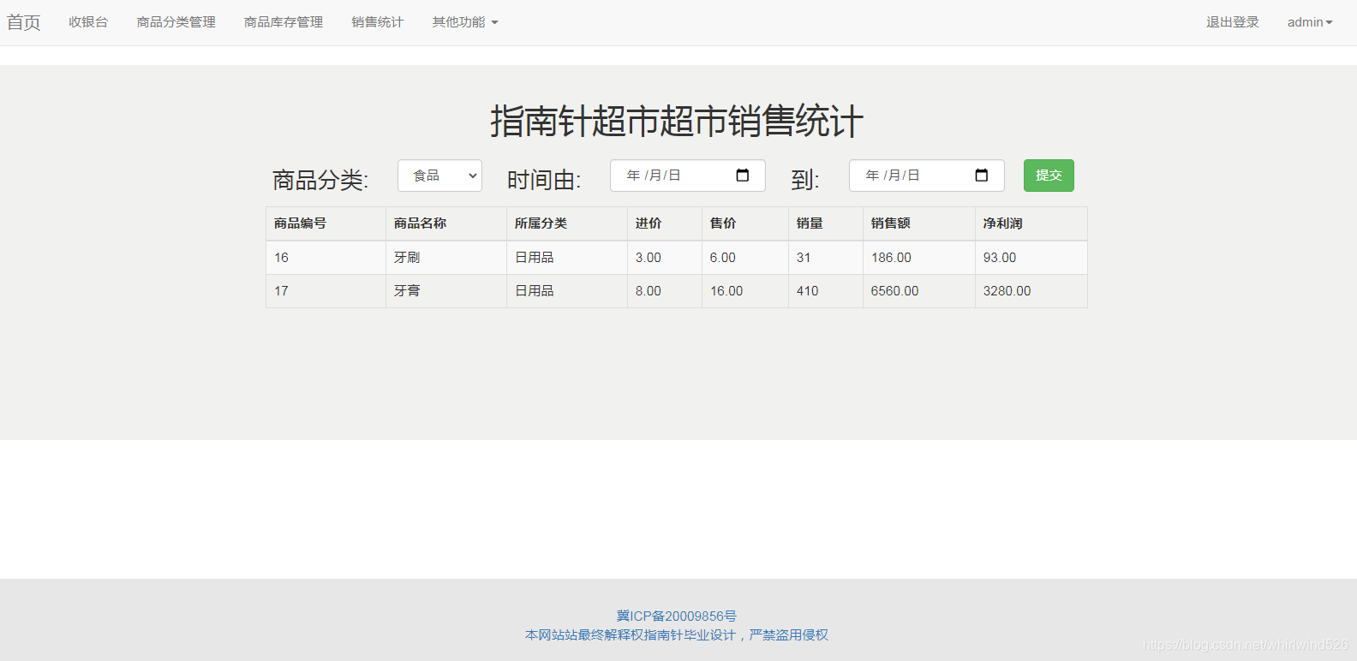Open the 收银台 nav item
This screenshot has width=1357, height=661.
pyautogui.click(x=88, y=22)
